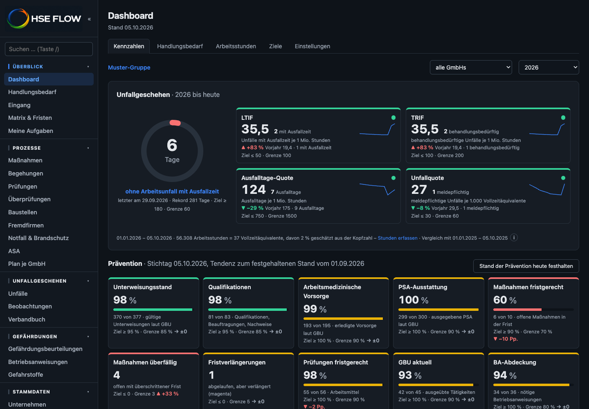
Task: Focus the Suchen search field
Action: 49,49
